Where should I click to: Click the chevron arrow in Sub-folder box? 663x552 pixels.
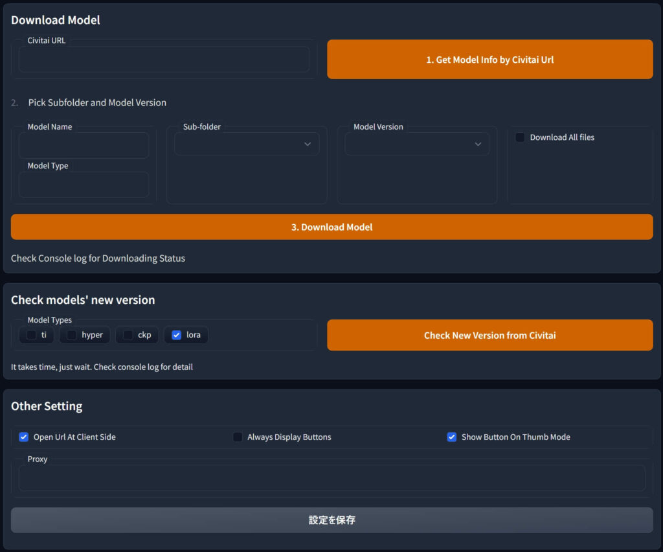click(308, 144)
